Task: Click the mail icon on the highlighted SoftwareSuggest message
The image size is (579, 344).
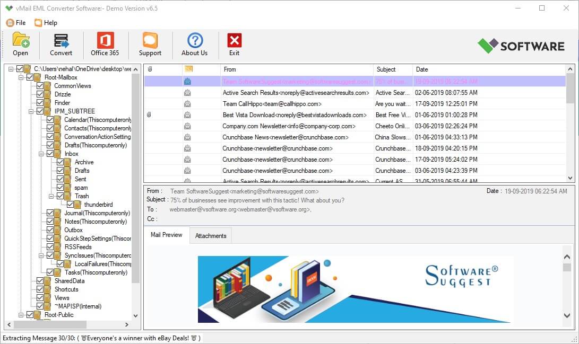Action: click(187, 82)
